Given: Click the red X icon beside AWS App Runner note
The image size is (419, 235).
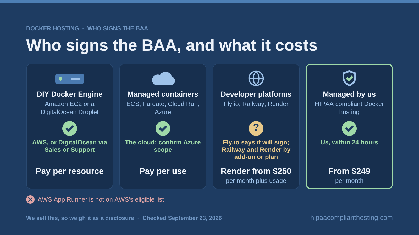Looking at the screenshot, I should [30, 199].
